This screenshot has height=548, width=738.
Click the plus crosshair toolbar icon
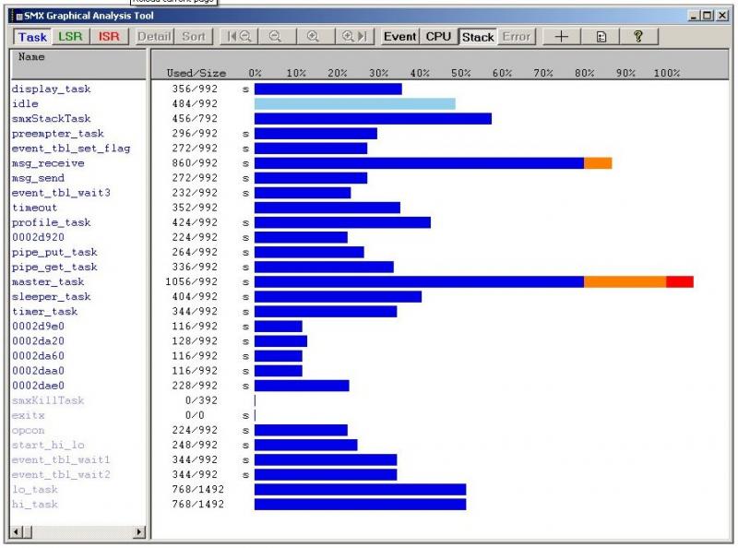[x=561, y=37]
